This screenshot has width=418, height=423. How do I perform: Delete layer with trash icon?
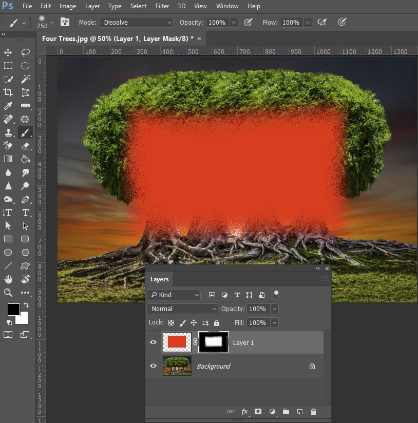coord(313,411)
